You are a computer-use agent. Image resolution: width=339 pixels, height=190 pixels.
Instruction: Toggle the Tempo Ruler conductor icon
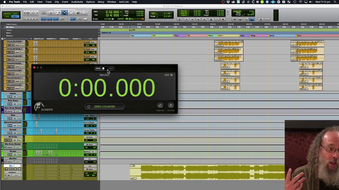tap(252, 19)
